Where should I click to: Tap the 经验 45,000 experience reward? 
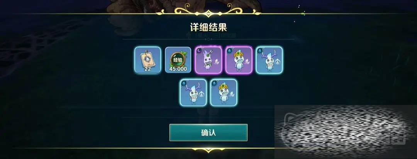[178, 60]
